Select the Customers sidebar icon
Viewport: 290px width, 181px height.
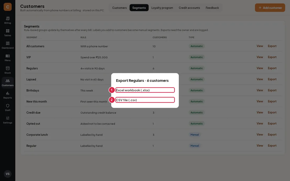click(8, 83)
